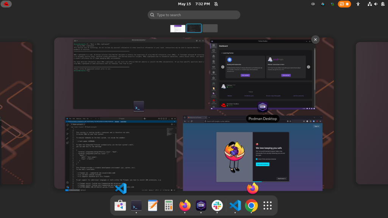
Task: Click Manage link in VS Code restricted banner
Action: (x=117, y=121)
